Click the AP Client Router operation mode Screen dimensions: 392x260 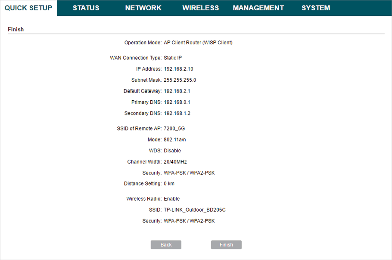[x=198, y=43]
